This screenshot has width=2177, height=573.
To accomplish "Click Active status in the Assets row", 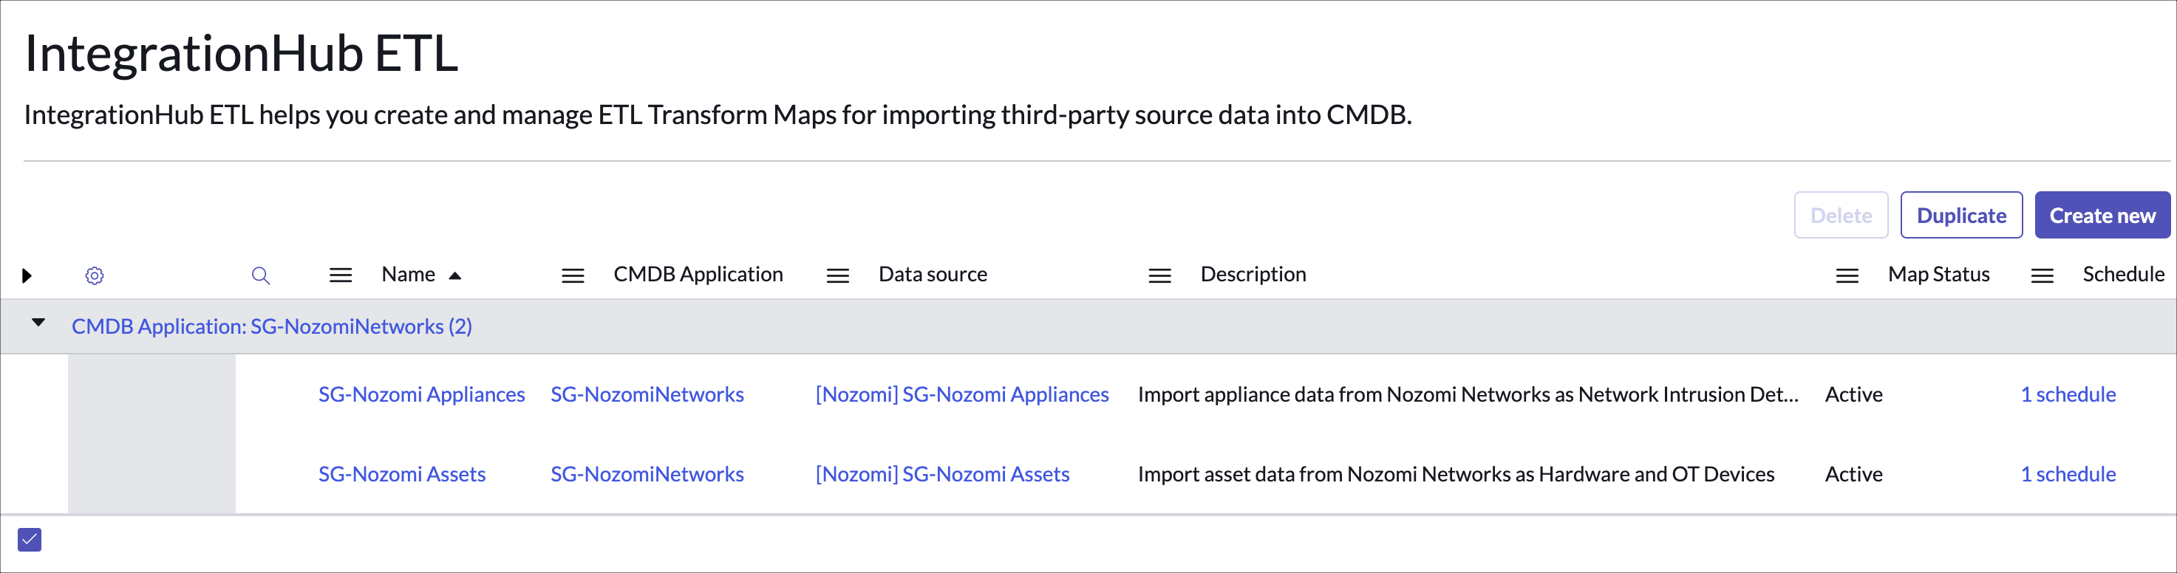I will tap(1853, 474).
